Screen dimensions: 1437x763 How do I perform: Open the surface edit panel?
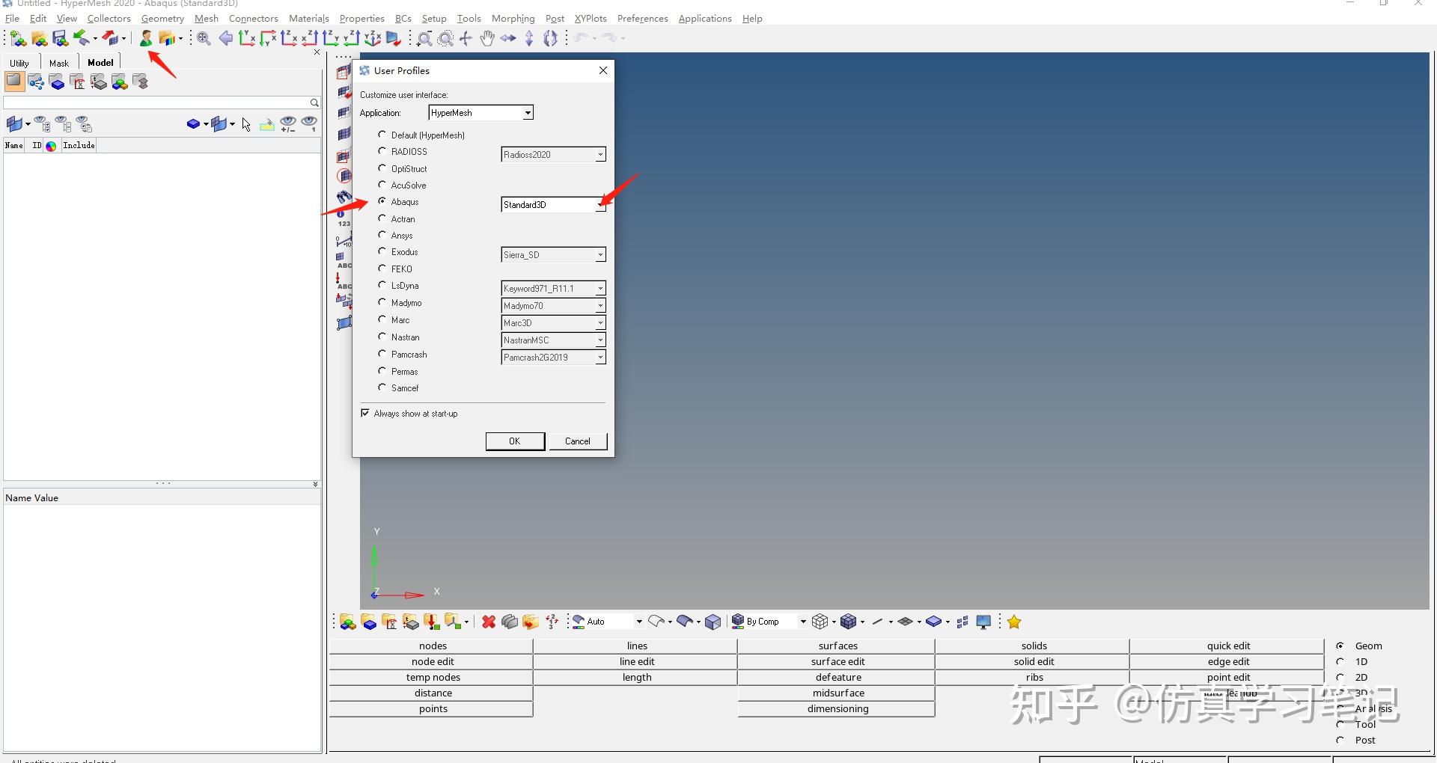(x=837, y=661)
